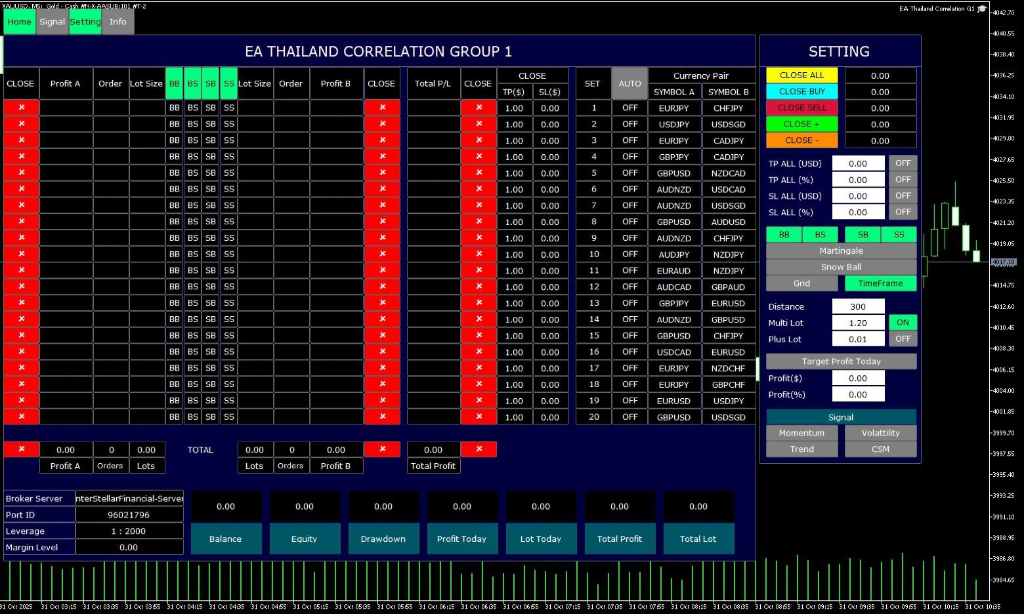
Task: Click the Martingale strategy button
Action: 841,251
